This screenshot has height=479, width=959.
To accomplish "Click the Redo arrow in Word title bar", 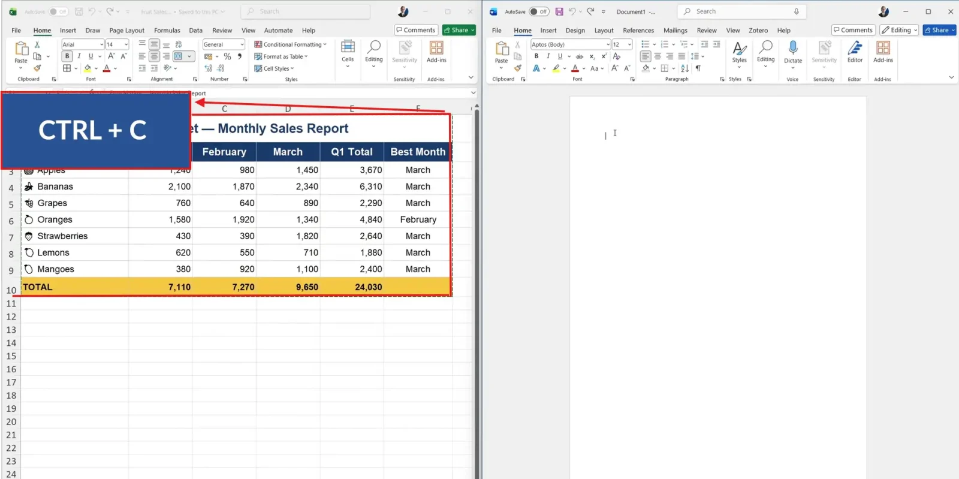I will click(590, 11).
